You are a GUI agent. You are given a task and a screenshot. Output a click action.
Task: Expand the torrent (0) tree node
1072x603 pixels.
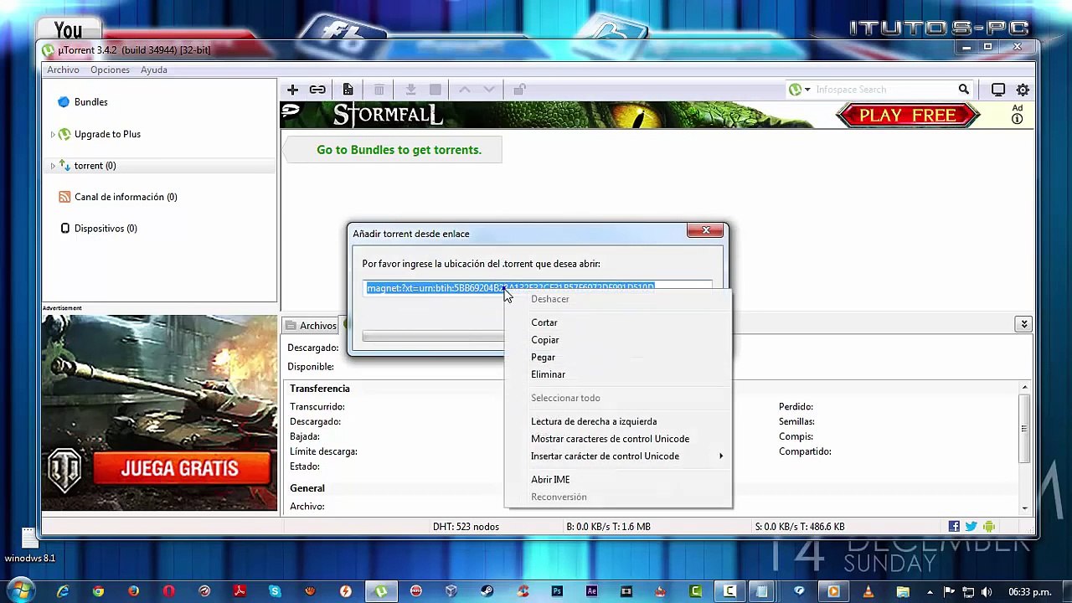tap(53, 166)
